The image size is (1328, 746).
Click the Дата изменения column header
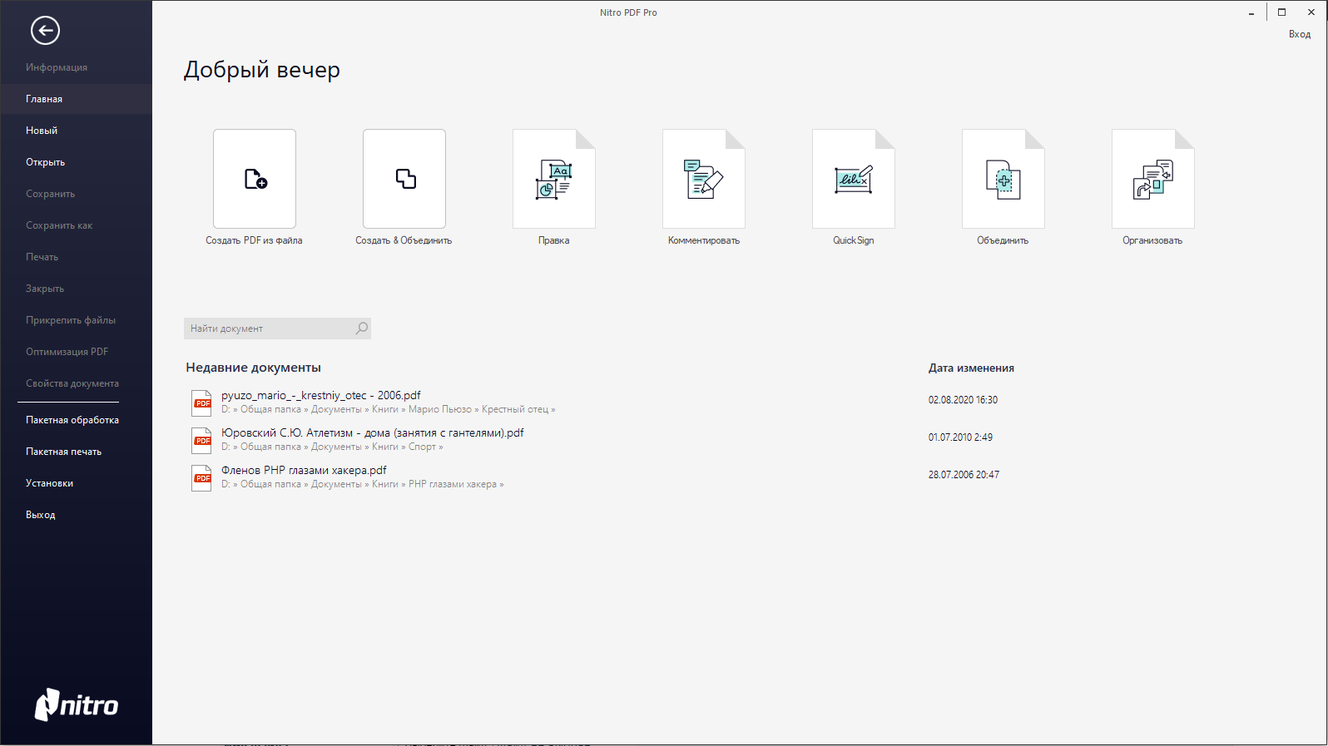[x=971, y=368]
